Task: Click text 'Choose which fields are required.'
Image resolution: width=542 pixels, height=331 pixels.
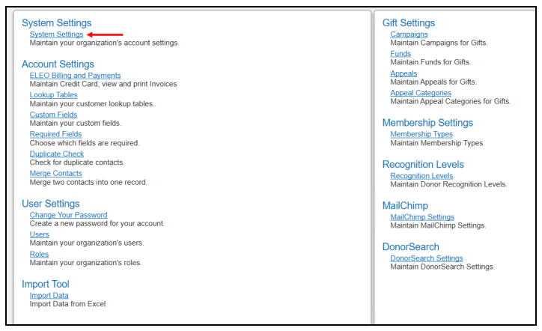Action: point(85,143)
